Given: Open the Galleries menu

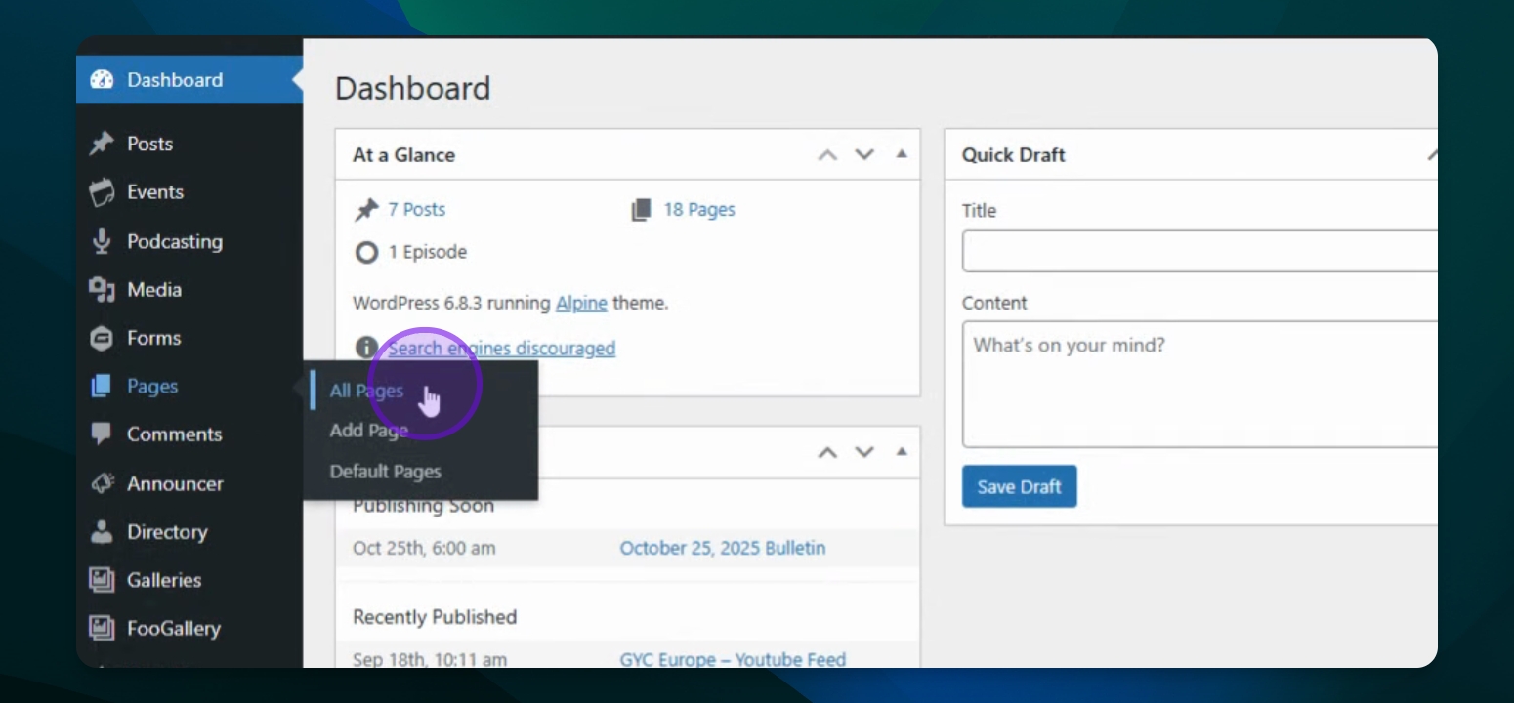Looking at the screenshot, I should pyautogui.click(x=189, y=580).
